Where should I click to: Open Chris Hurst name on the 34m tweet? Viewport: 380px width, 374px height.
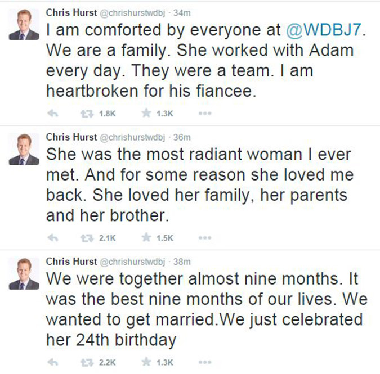(x=70, y=12)
